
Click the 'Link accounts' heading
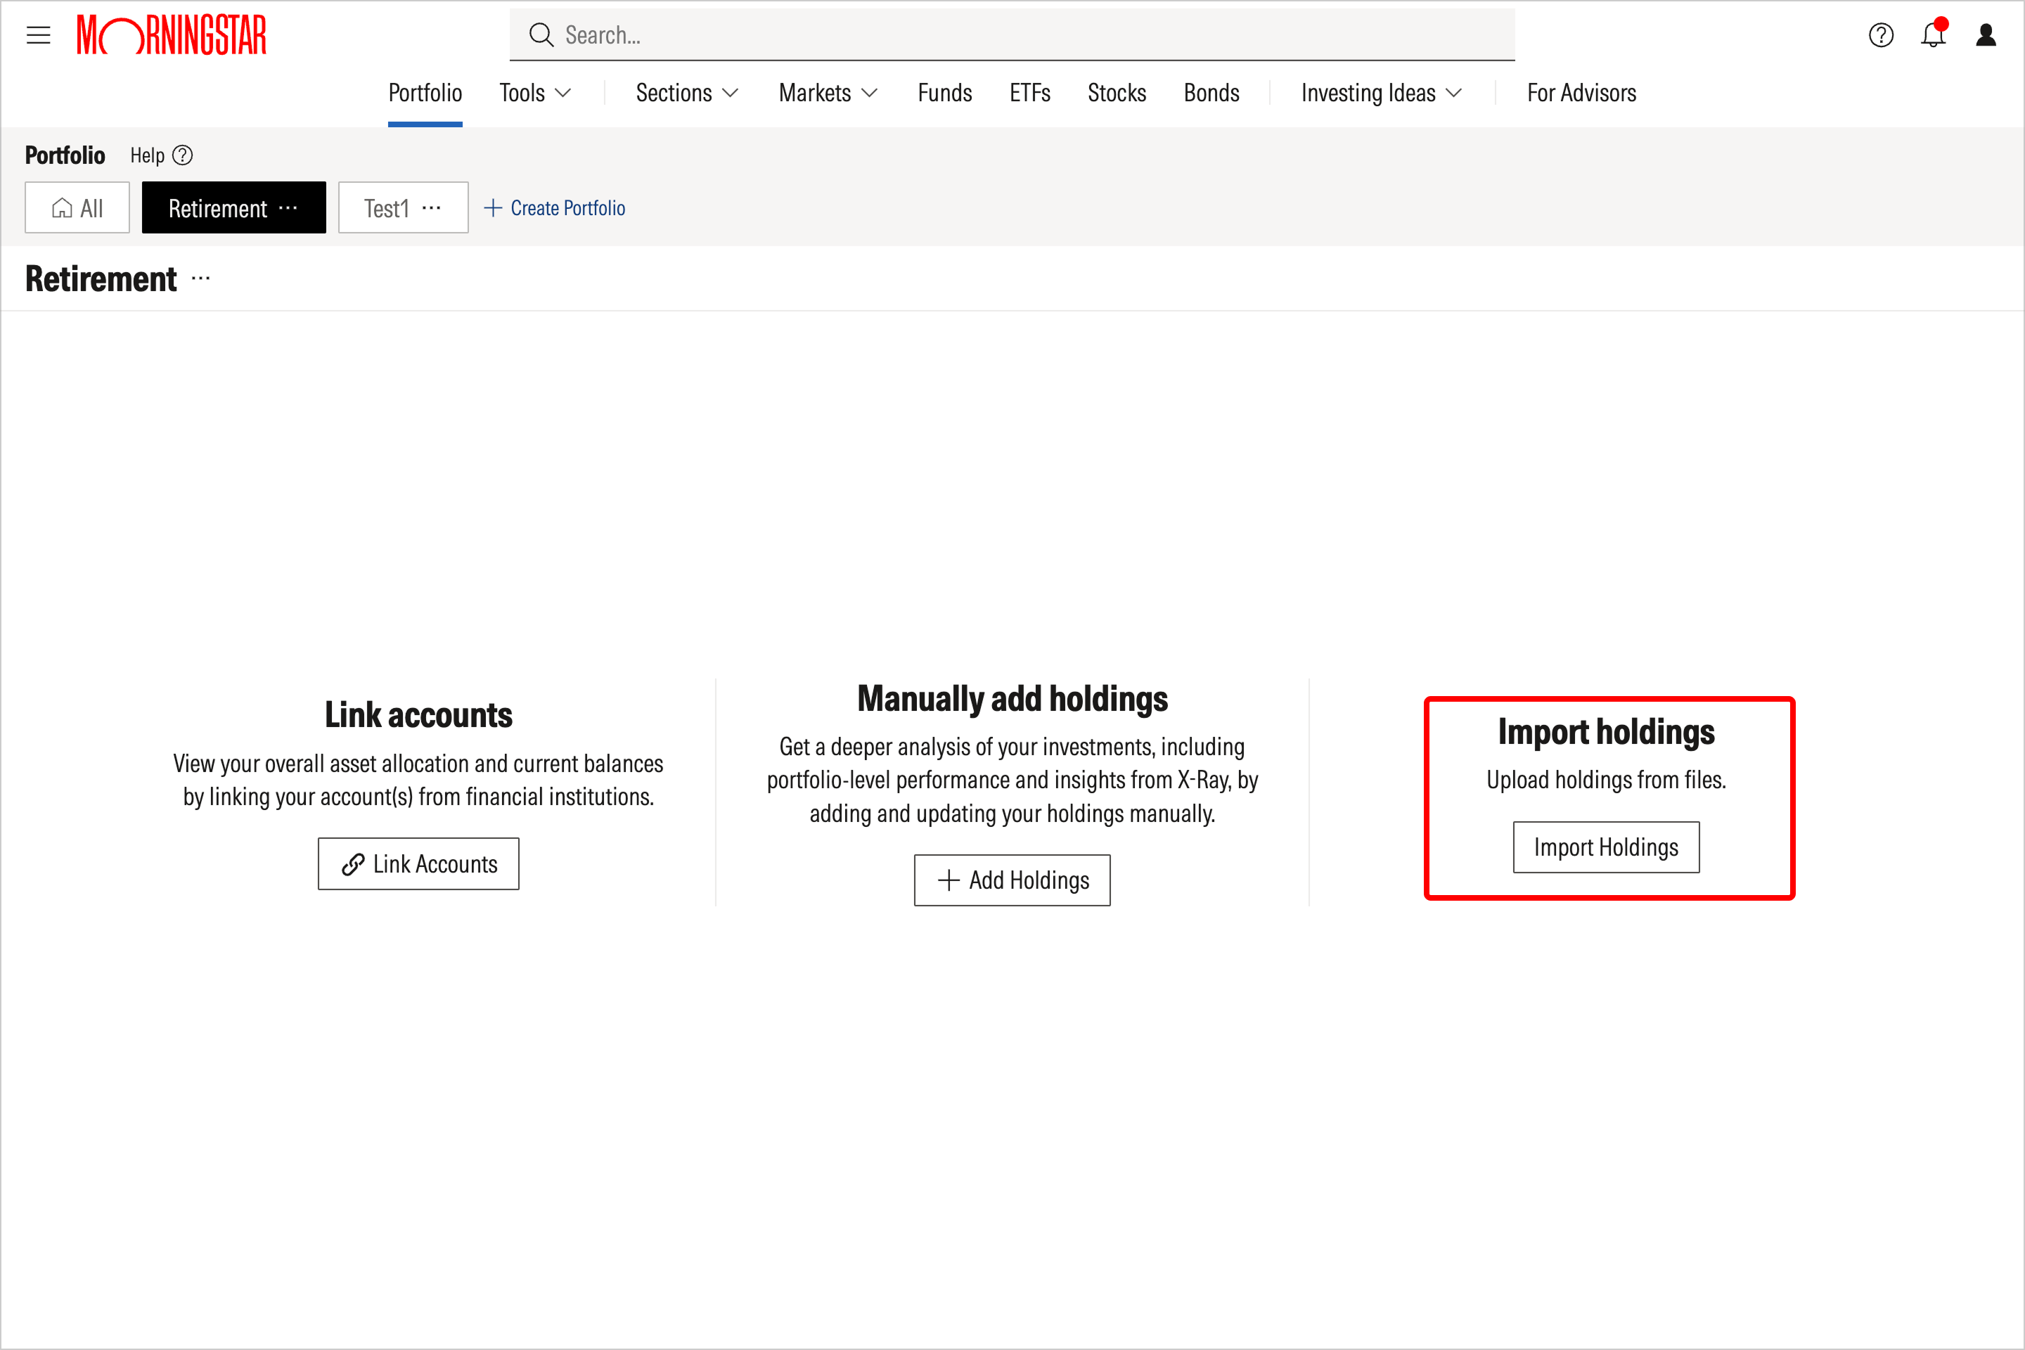pyautogui.click(x=418, y=714)
